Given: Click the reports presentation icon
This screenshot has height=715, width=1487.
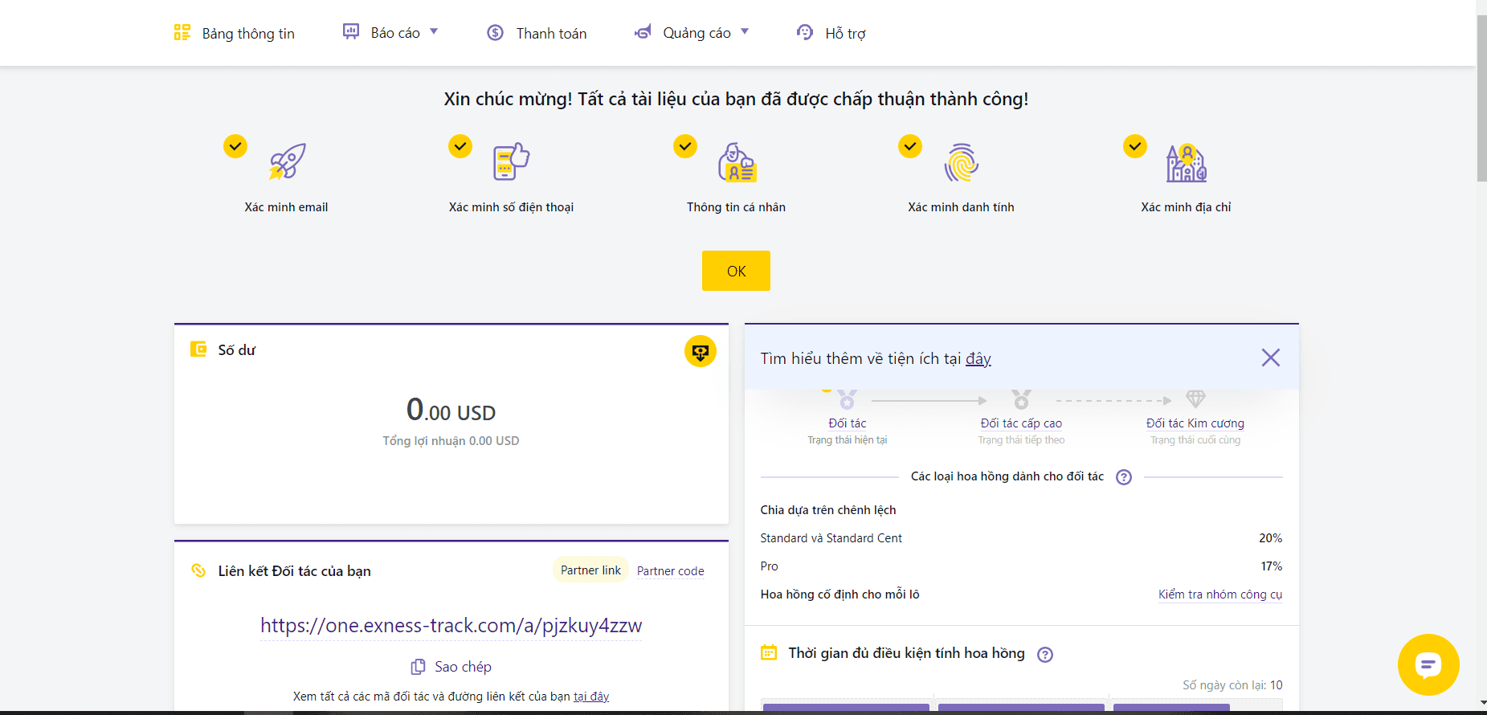Looking at the screenshot, I should coord(351,31).
